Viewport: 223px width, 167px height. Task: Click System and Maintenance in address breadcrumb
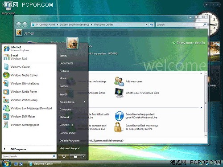pyautogui.click(x=74, y=24)
